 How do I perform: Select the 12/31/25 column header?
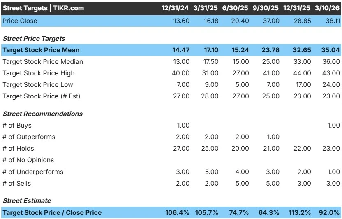coord(297,8)
